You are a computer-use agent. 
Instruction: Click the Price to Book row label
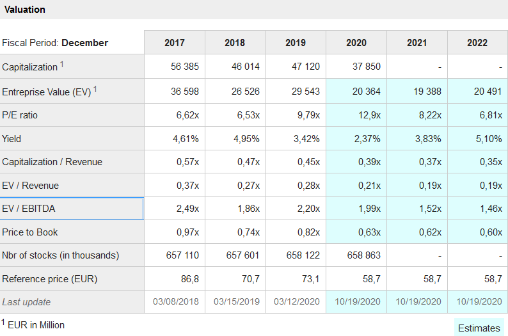pos(29,232)
